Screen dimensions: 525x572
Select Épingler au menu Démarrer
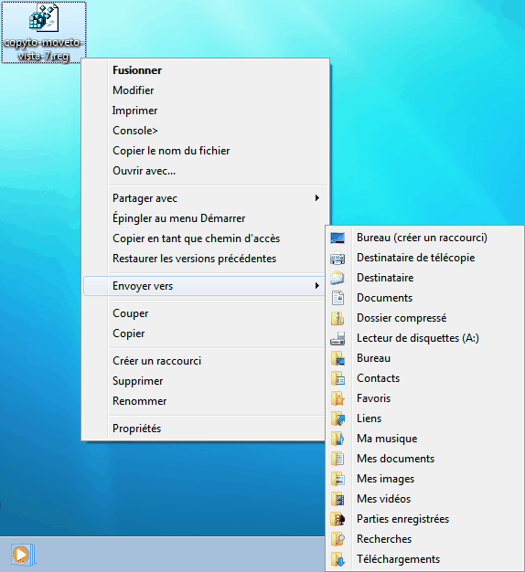[178, 218]
